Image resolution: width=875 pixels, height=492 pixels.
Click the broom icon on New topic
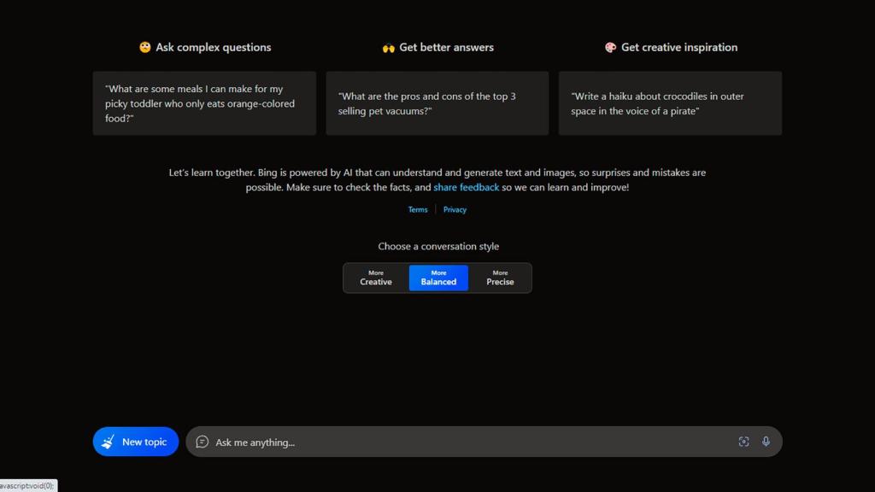(x=108, y=442)
